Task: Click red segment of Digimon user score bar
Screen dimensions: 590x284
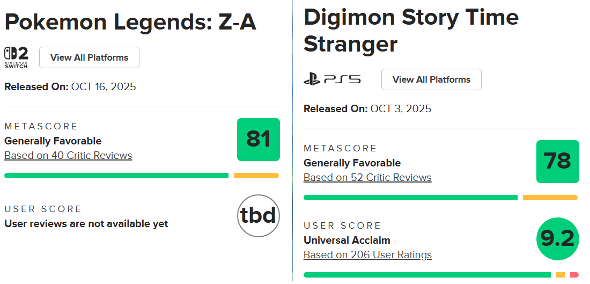Action: 574,275
